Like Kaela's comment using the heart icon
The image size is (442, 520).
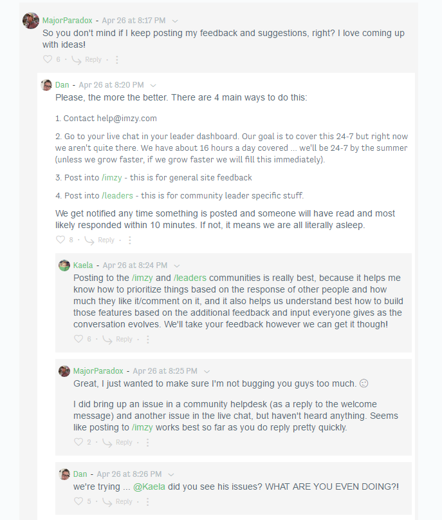click(78, 339)
